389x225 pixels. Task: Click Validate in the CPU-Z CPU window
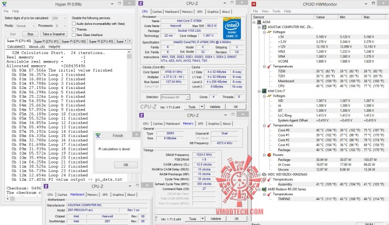(215, 107)
